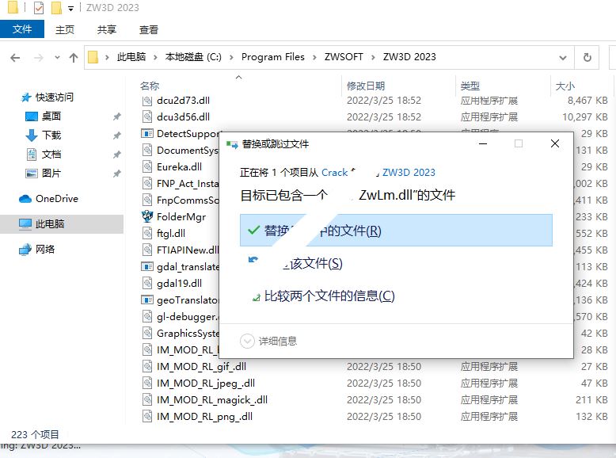Click 本地磁盘 (C:) in the breadcrumb
This screenshot has height=458, width=616.
tap(193, 57)
